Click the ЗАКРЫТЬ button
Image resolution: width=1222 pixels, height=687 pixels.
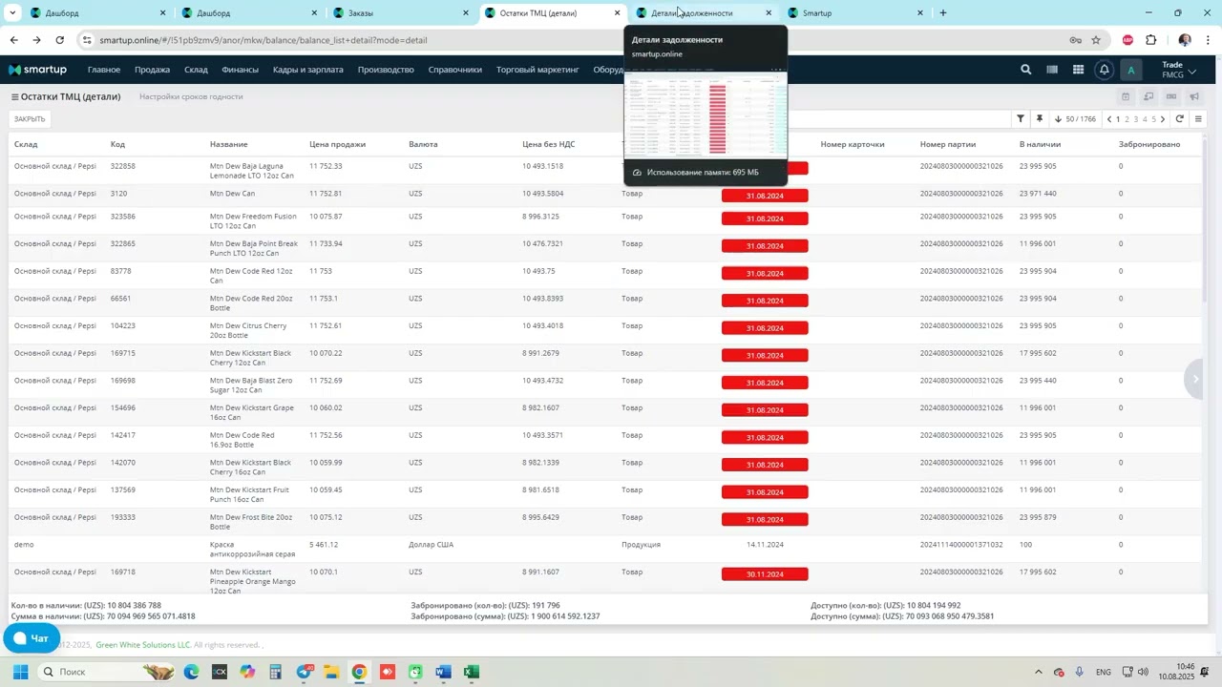[x=30, y=119]
